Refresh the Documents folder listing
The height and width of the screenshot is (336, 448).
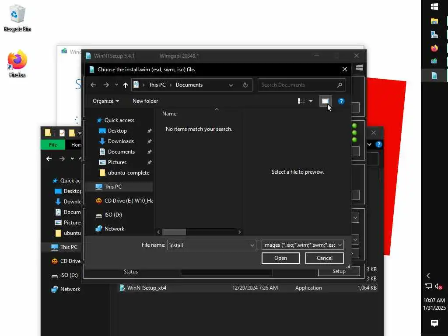[245, 85]
